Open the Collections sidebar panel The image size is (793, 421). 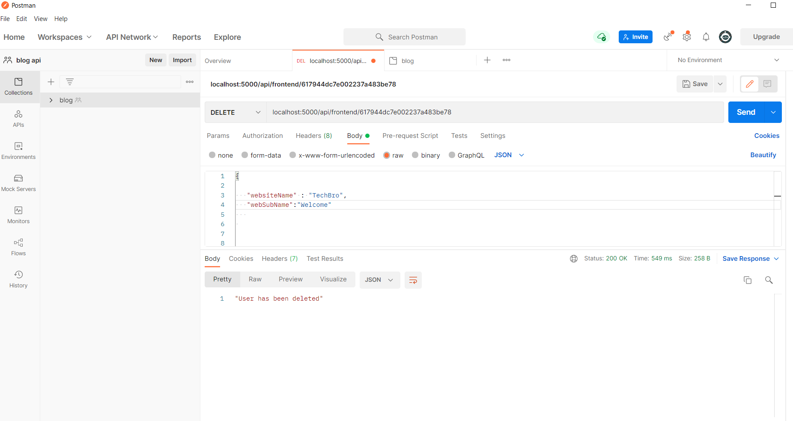[18, 87]
